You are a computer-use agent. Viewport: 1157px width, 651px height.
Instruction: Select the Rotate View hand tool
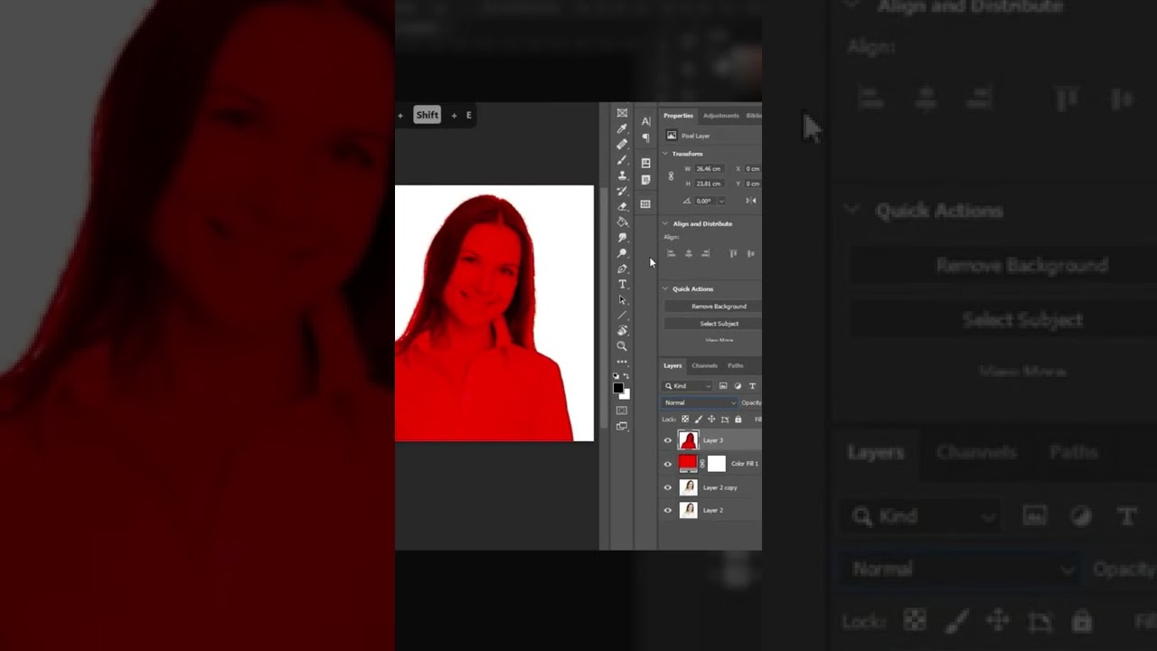click(622, 330)
